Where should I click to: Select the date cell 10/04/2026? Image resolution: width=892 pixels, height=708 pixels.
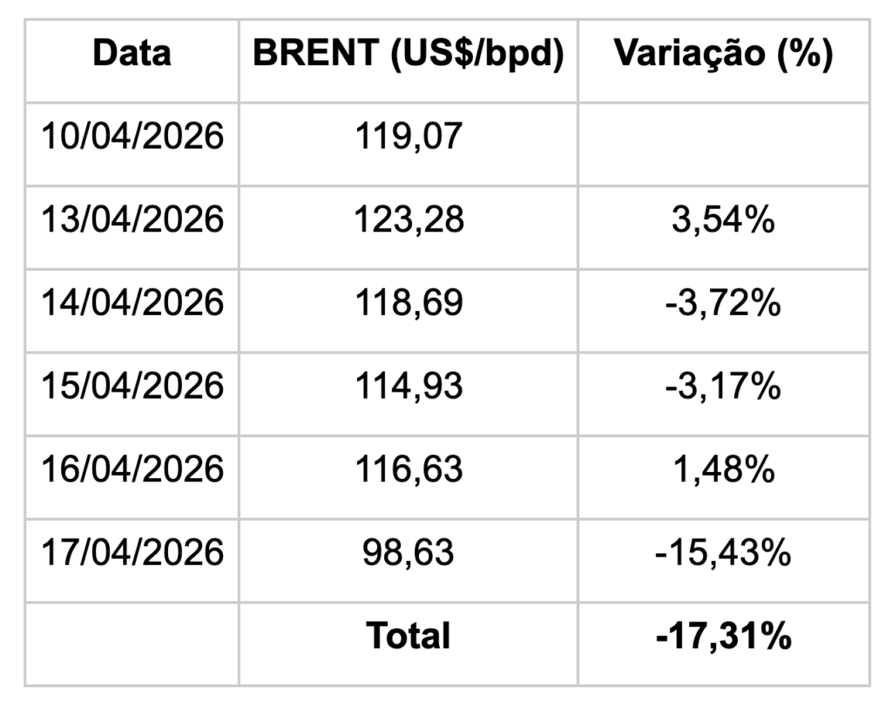[x=132, y=137]
